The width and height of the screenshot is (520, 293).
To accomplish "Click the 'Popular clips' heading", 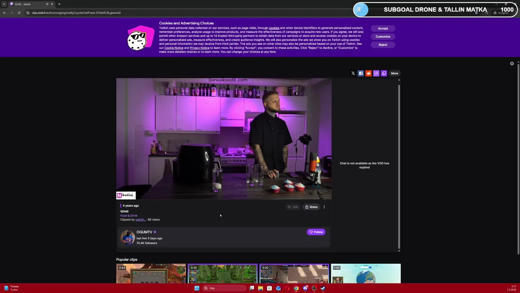I will tap(127, 260).
